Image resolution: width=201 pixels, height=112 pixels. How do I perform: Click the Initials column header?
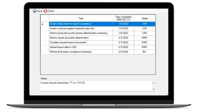pos(145,18)
